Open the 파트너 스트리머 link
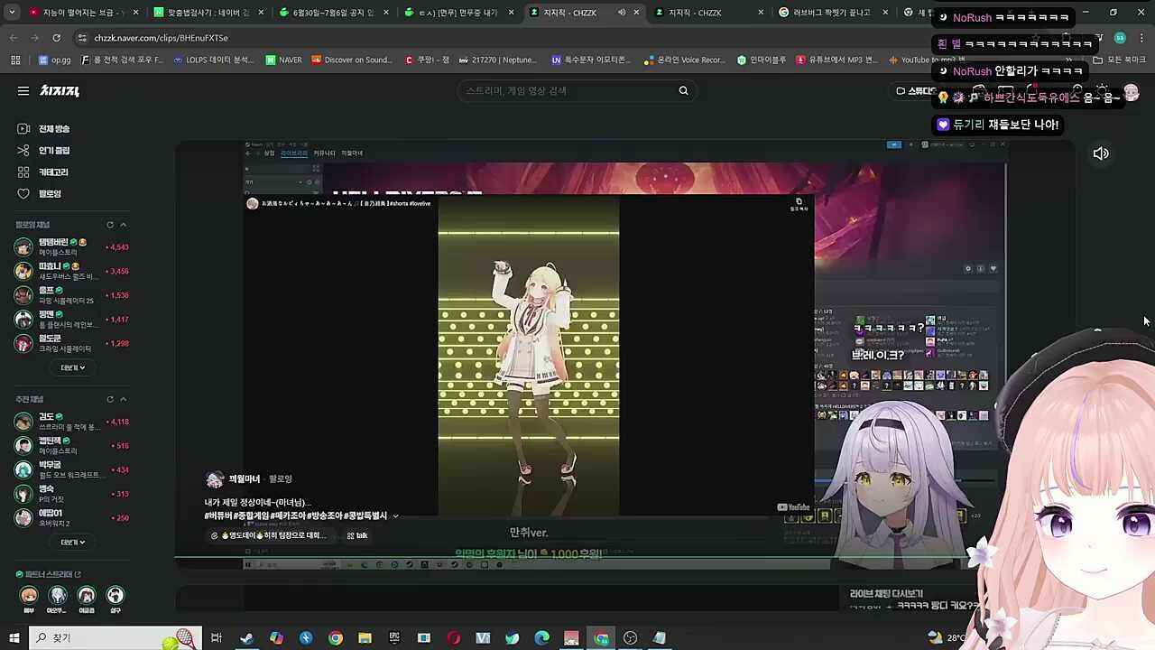The width and height of the screenshot is (1155, 650). point(50,574)
